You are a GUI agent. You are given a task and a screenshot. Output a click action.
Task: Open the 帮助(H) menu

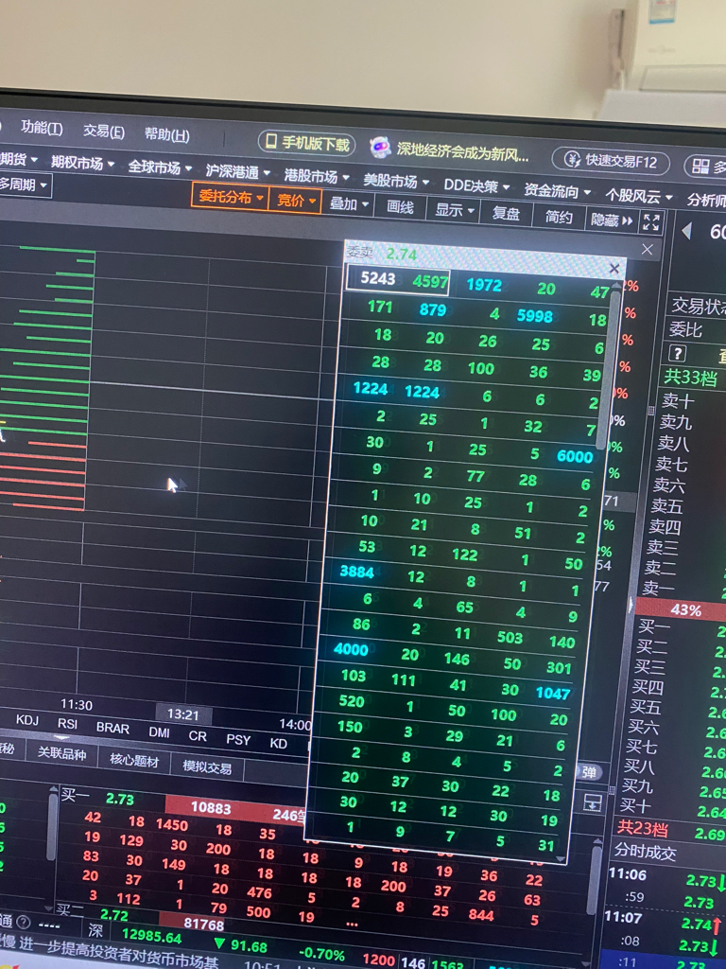pyautogui.click(x=166, y=134)
